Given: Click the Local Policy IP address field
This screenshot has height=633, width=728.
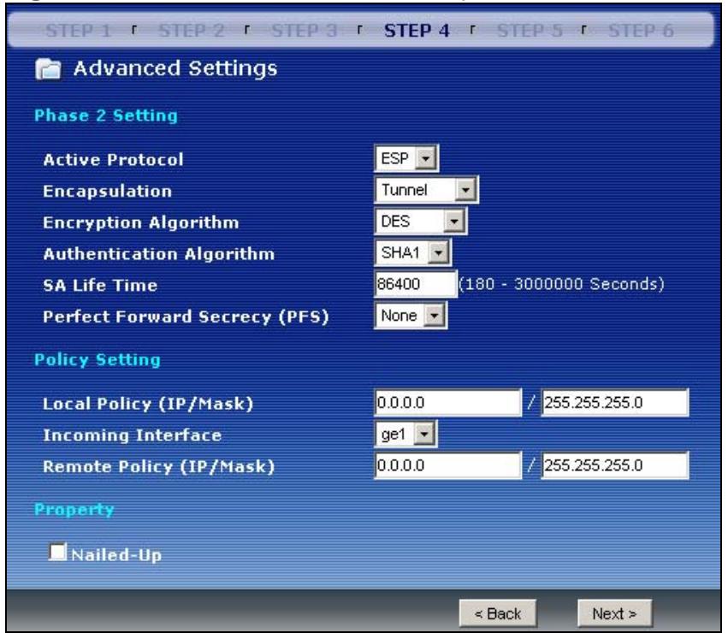Looking at the screenshot, I should [x=448, y=402].
